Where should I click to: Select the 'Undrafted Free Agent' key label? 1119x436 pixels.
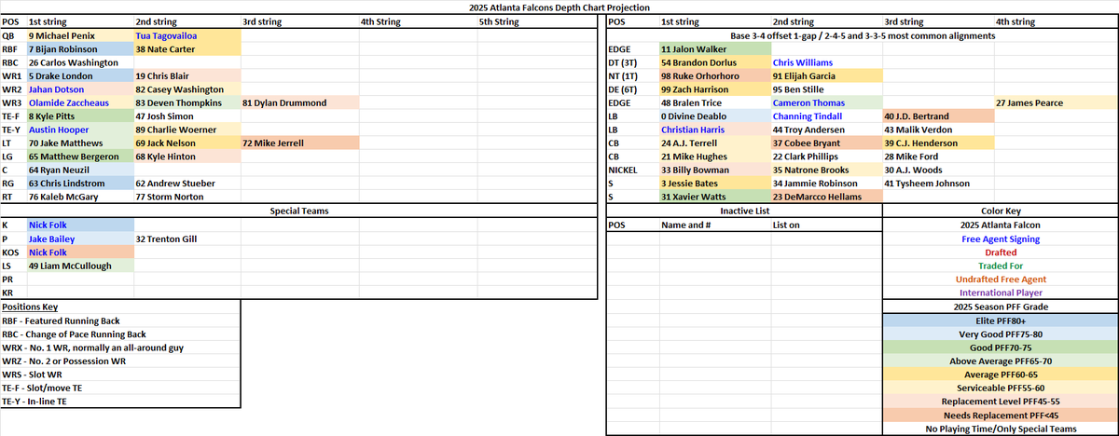click(x=999, y=279)
